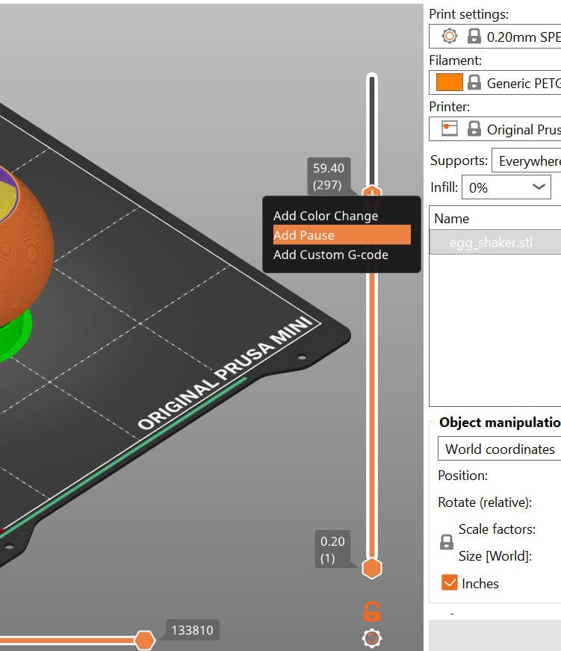Click the lock icon beside 0.20mm print setting
The width and height of the screenshot is (561, 651).
[474, 36]
